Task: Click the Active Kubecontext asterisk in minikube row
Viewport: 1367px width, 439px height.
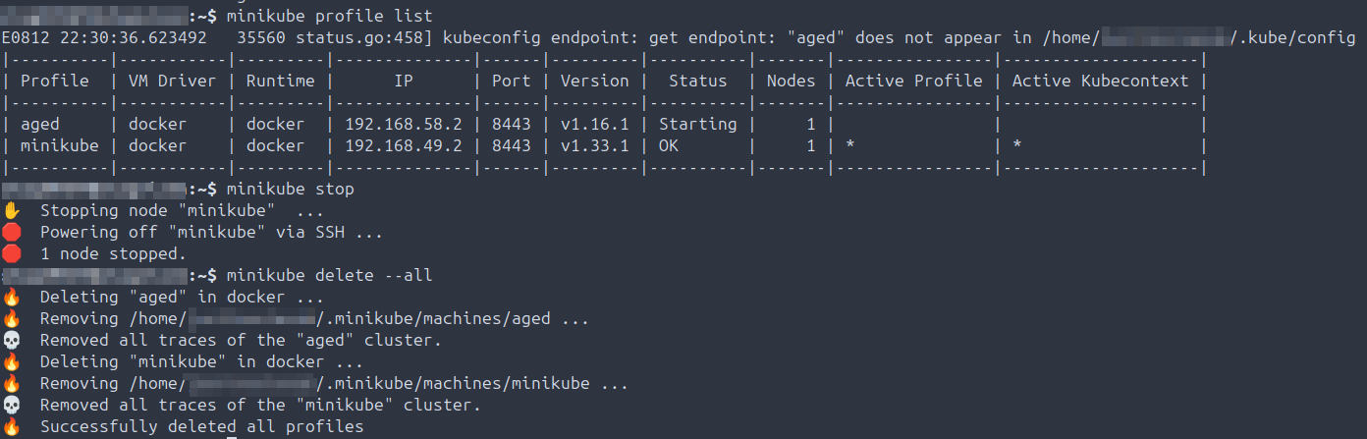Action: 1017,145
